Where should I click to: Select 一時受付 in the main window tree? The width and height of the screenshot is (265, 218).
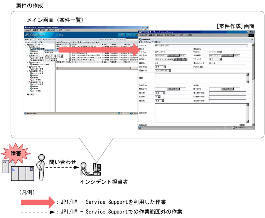(31, 95)
